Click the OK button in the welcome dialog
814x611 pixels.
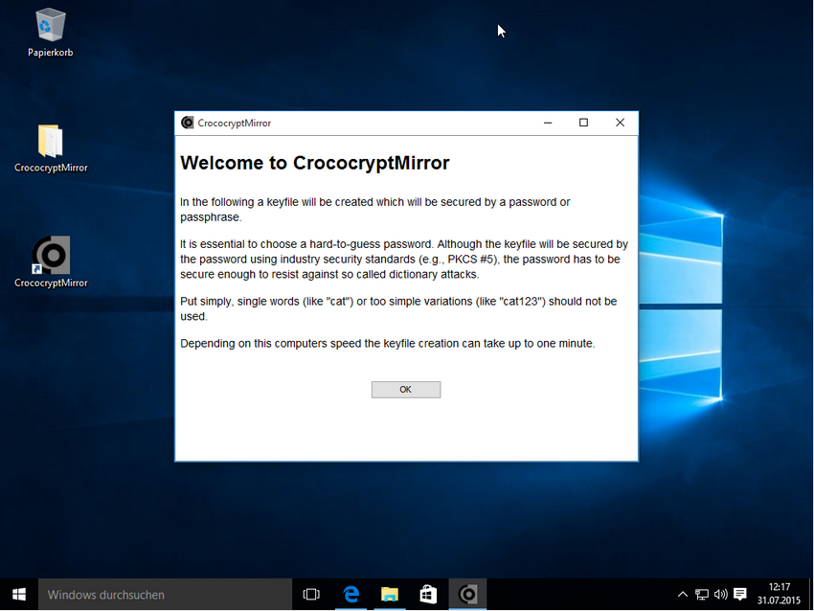(406, 390)
